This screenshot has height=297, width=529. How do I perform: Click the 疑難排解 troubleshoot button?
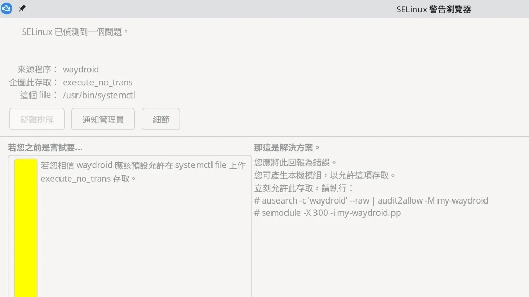tap(37, 119)
